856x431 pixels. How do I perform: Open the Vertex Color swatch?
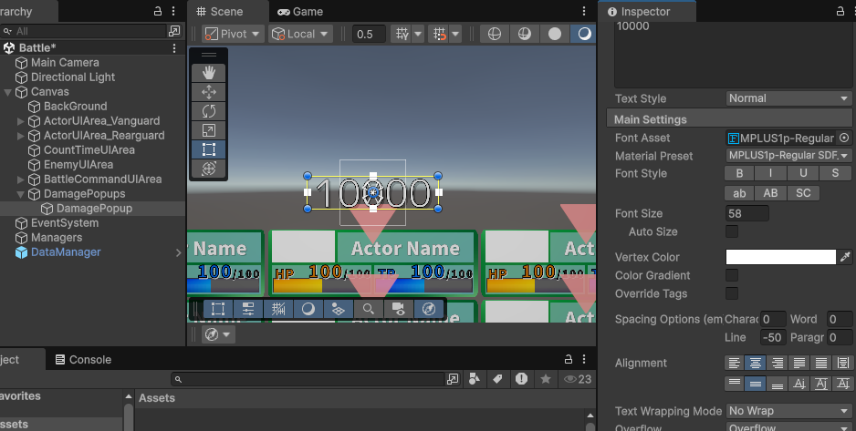click(x=780, y=257)
